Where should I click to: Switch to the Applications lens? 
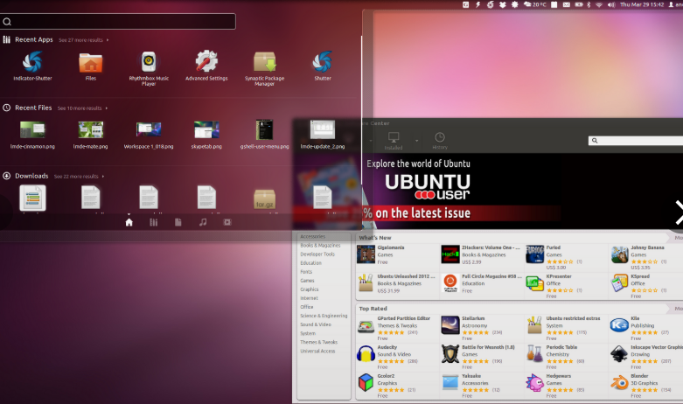pyautogui.click(x=153, y=222)
